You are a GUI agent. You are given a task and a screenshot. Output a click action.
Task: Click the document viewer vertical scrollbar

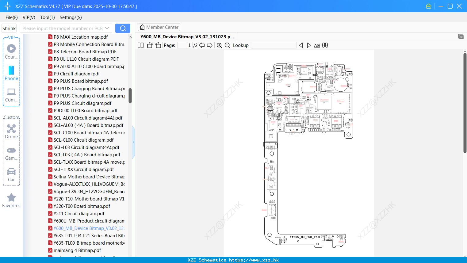pos(465,103)
